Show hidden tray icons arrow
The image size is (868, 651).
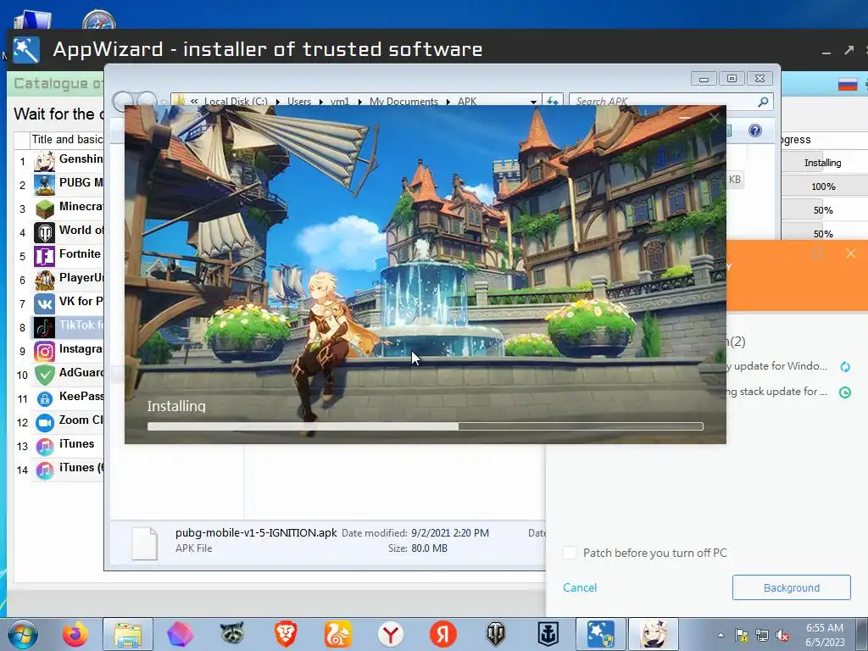pos(721,636)
